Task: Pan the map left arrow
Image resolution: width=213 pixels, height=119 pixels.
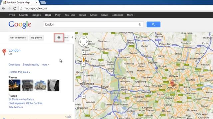Action: tap(80, 42)
